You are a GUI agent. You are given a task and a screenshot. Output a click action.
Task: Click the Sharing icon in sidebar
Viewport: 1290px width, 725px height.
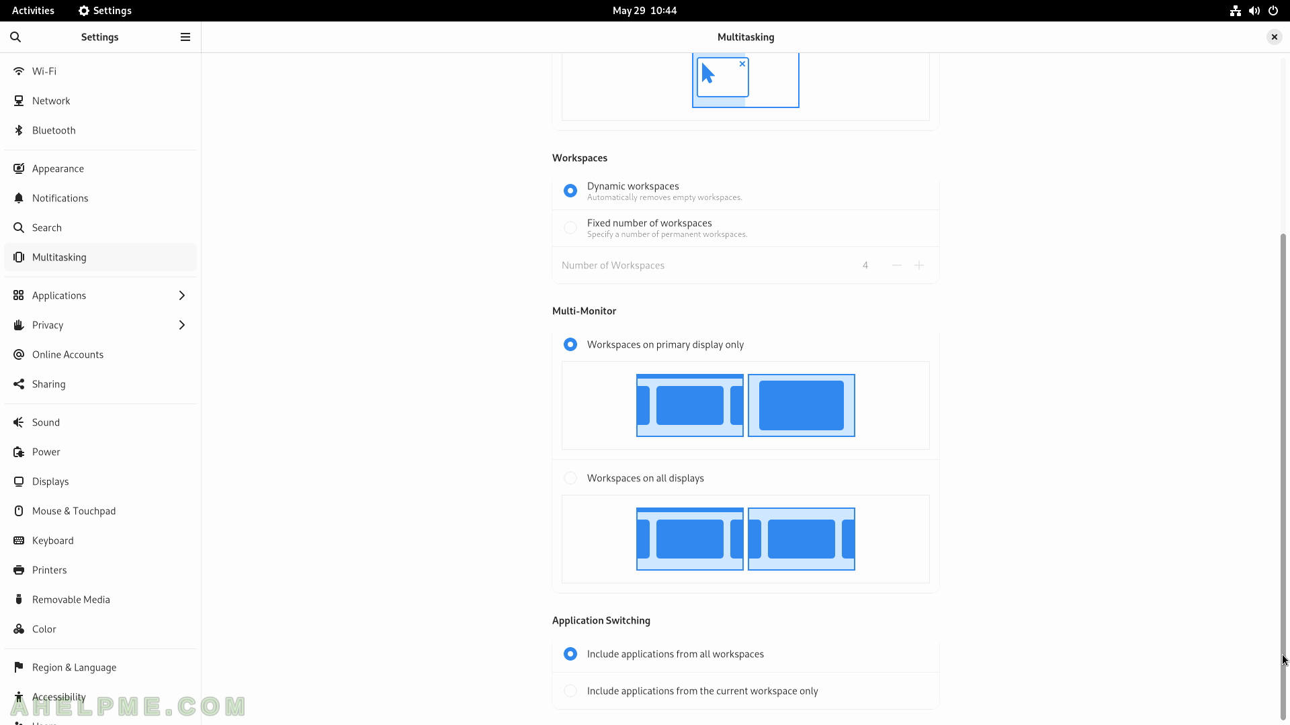click(x=19, y=384)
